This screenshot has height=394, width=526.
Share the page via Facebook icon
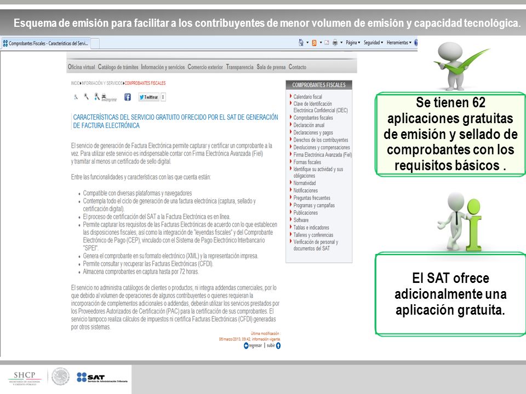(x=128, y=97)
